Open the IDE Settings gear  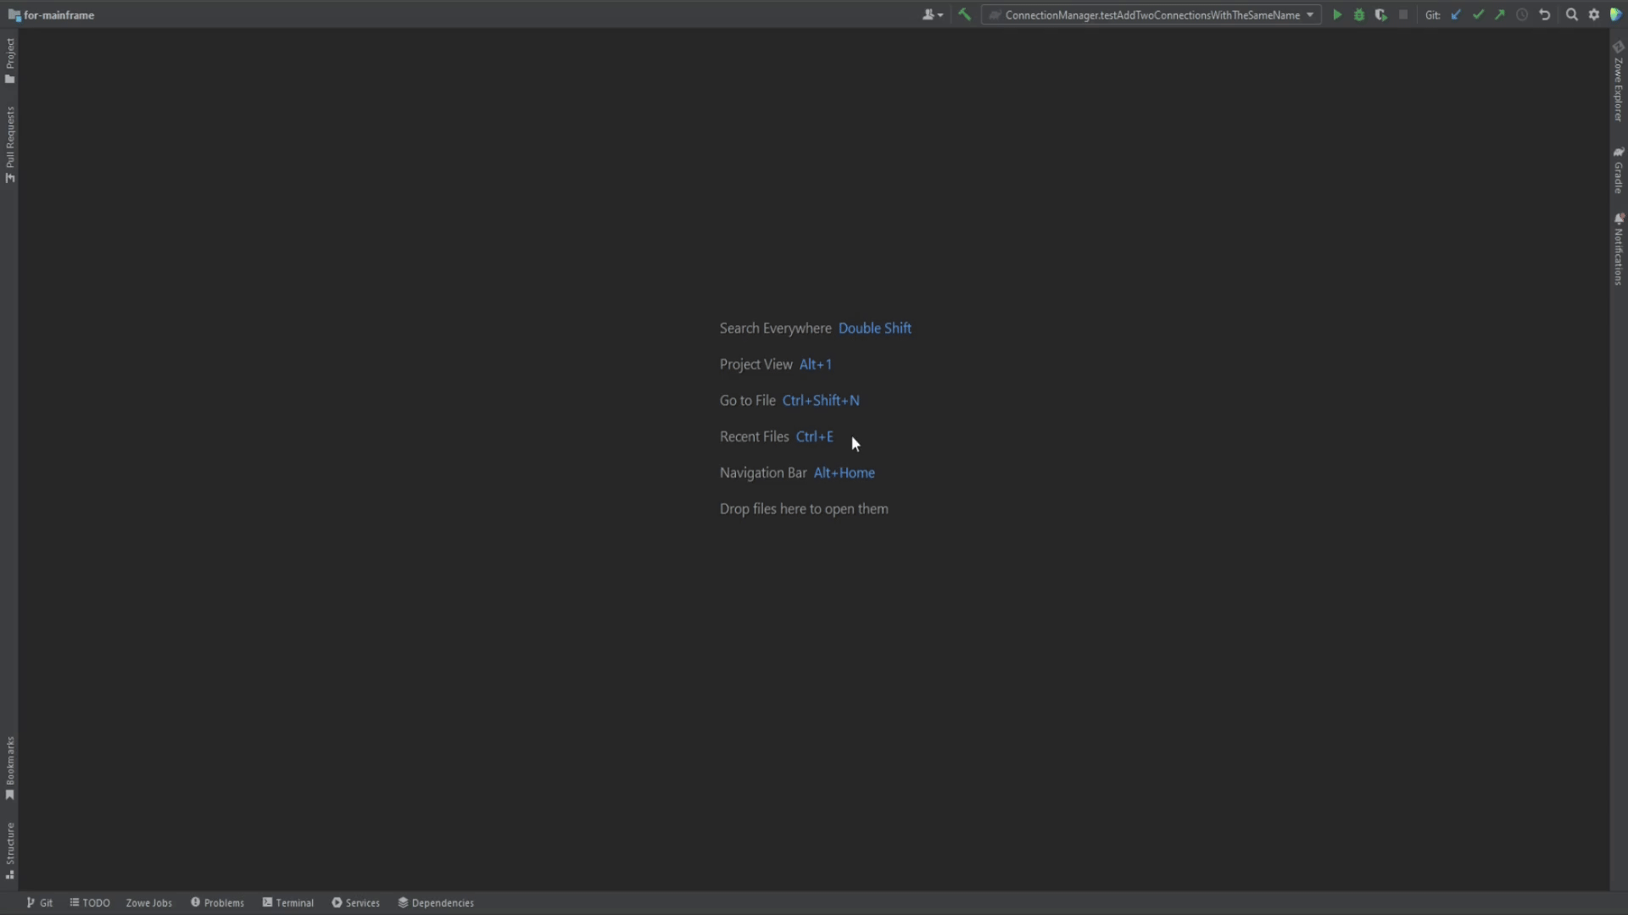click(x=1595, y=14)
